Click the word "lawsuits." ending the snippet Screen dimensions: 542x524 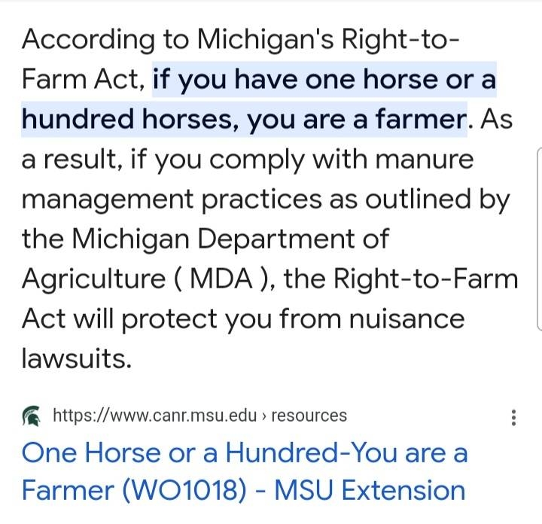point(77,359)
